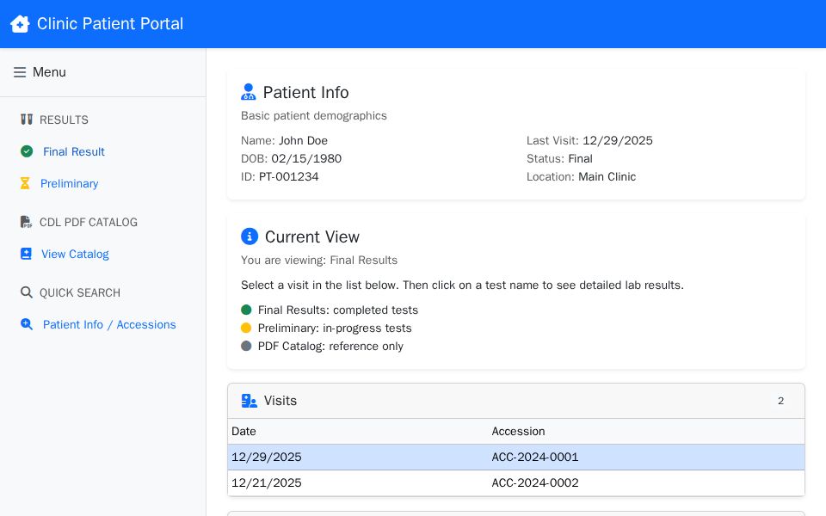Click the PDF document icon for CDL PDF Catalog
Viewport: 826px width, 516px height.
pyautogui.click(x=24, y=222)
